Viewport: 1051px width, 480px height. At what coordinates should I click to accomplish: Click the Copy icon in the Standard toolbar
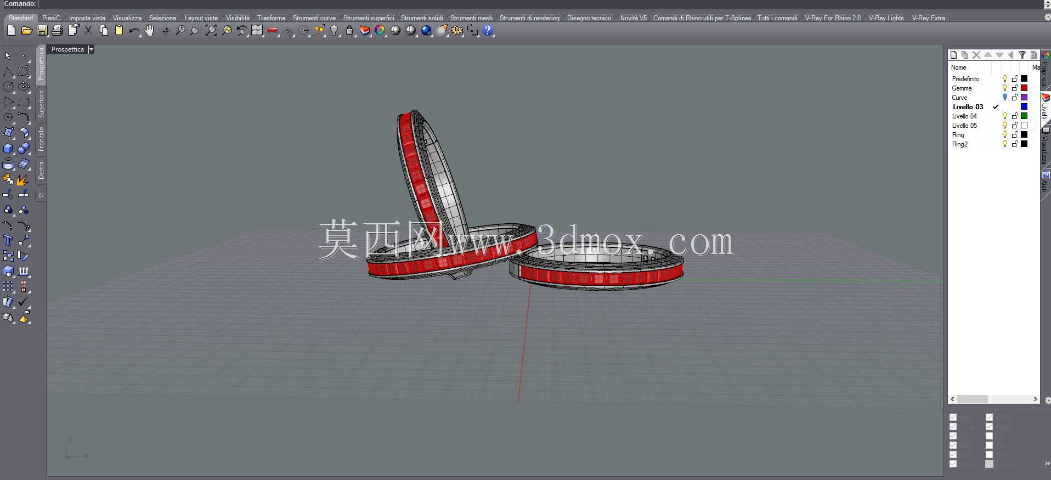104,31
